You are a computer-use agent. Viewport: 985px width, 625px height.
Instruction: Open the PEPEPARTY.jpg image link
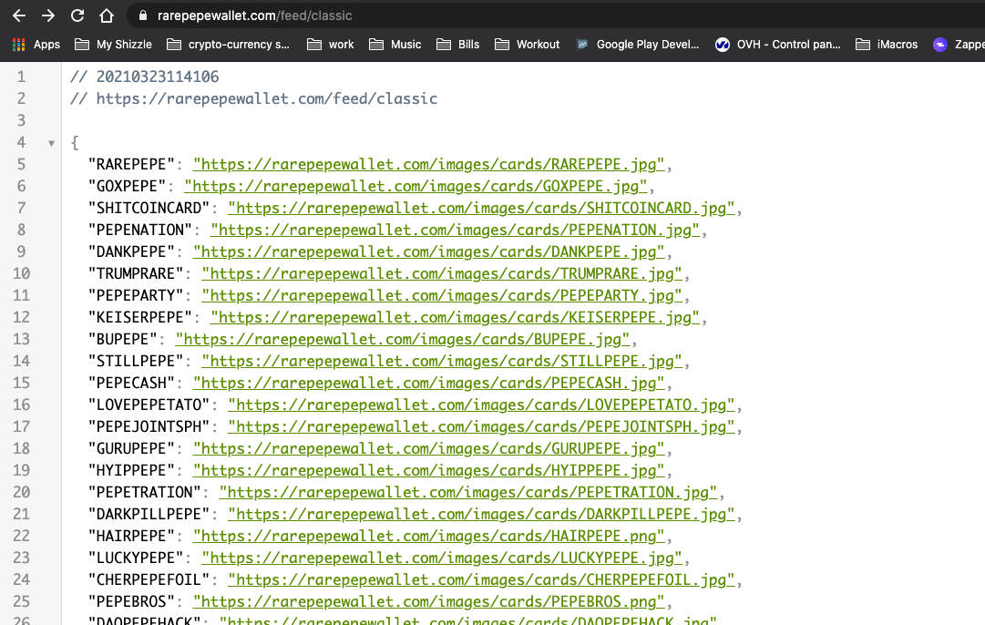(442, 296)
